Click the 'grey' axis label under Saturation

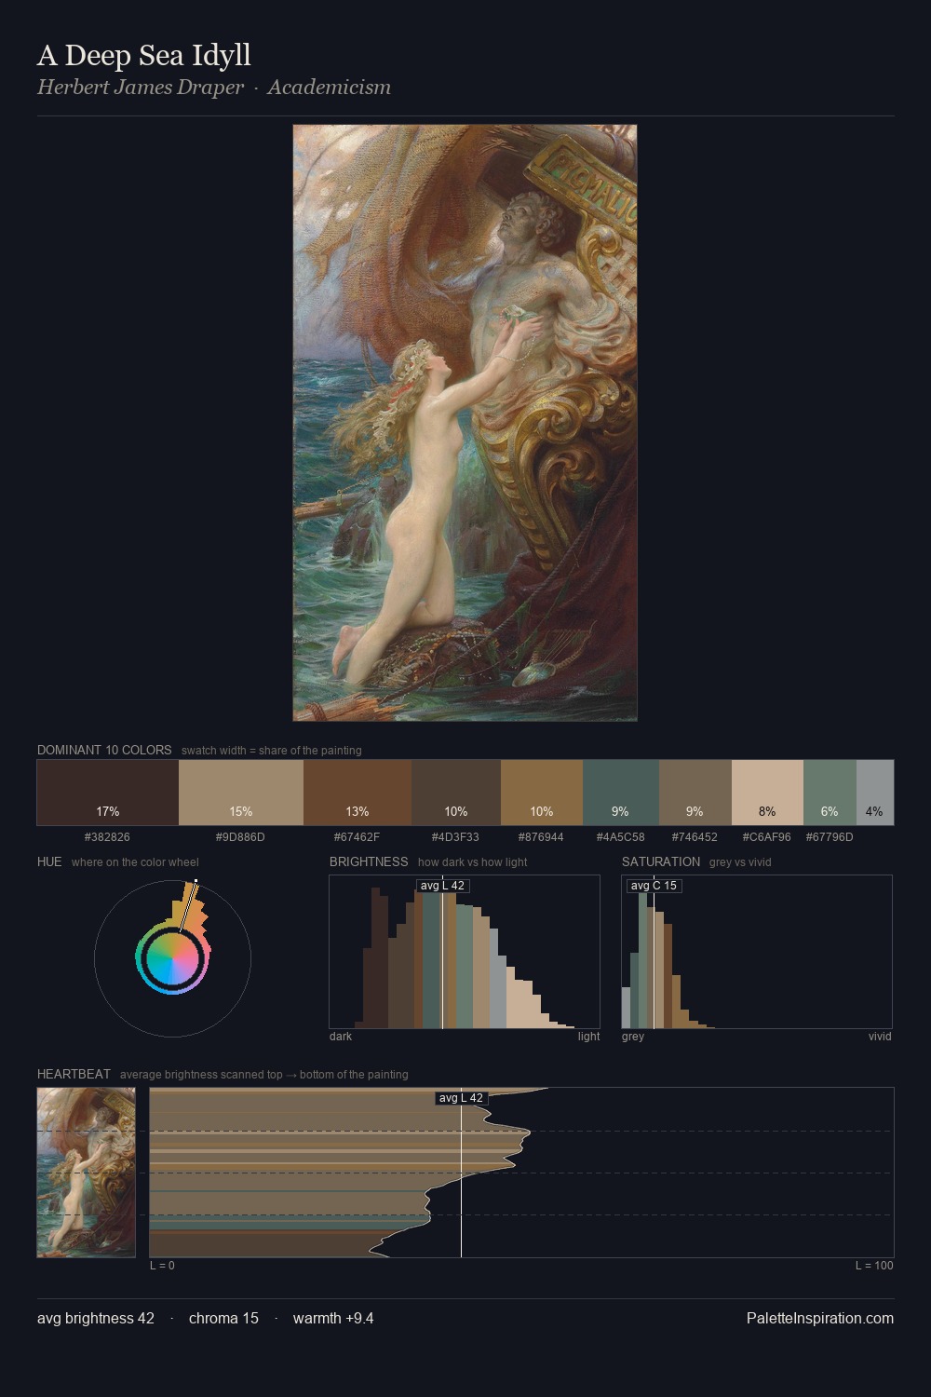pos(633,1037)
